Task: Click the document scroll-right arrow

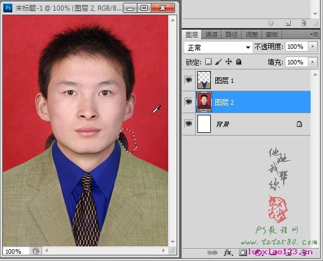Action: click(164, 250)
